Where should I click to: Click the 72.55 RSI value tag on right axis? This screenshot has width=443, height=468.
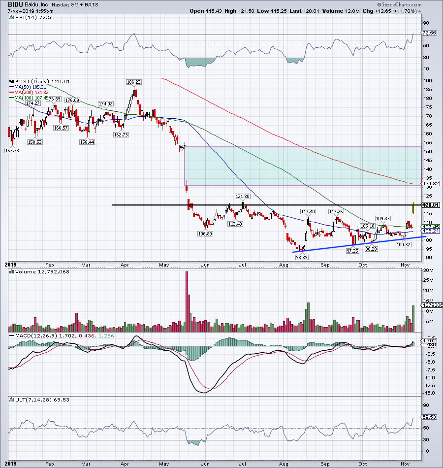tap(429, 33)
